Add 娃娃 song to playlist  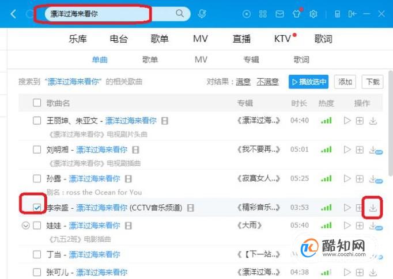tap(360, 226)
